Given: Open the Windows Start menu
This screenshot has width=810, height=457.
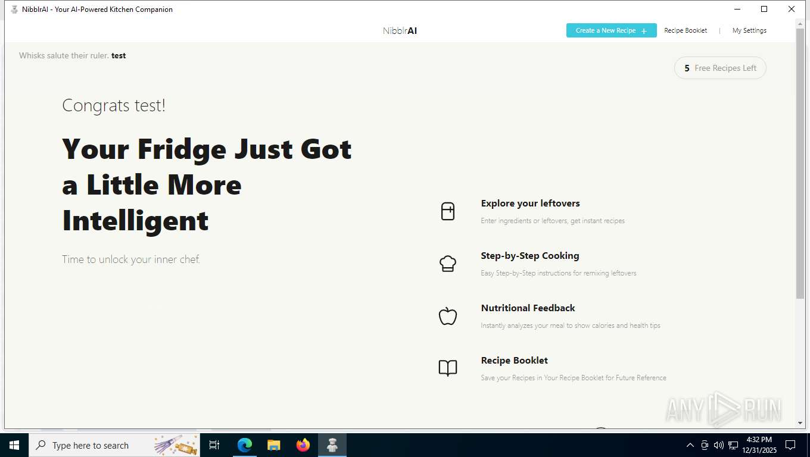Looking at the screenshot, I should (14, 445).
